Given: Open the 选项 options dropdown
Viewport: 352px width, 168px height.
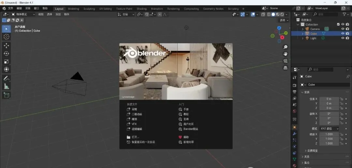Looking at the screenshot, I should tap(284, 20).
